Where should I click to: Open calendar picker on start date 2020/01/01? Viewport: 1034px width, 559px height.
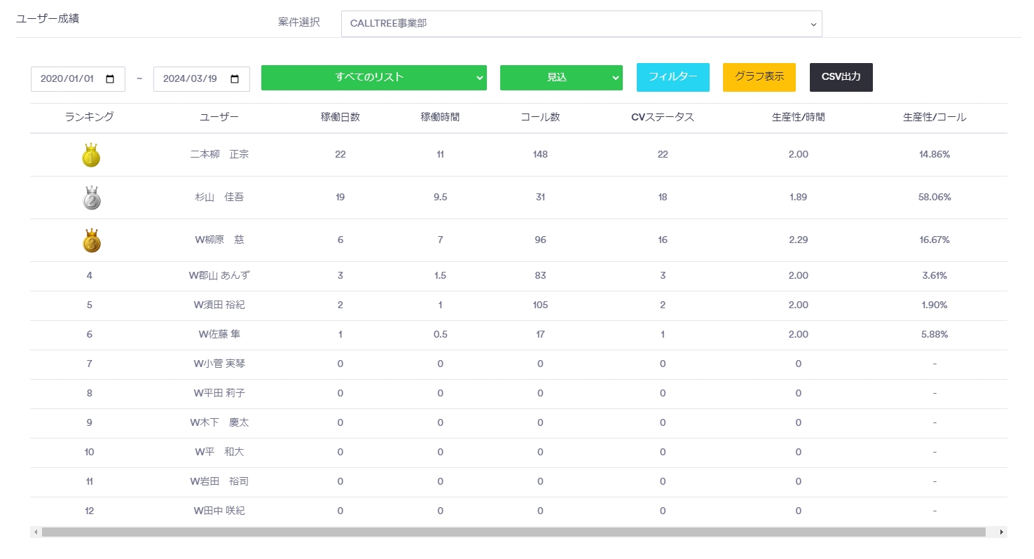(x=110, y=79)
